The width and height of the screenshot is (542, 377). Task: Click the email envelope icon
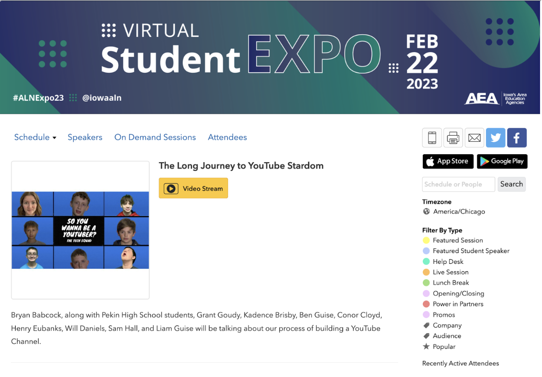[x=474, y=138]
